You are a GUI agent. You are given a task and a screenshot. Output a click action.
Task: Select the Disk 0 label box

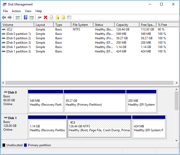click(14, 101)
